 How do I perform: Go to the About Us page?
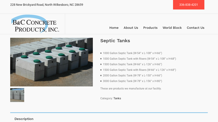click(131, 28)
